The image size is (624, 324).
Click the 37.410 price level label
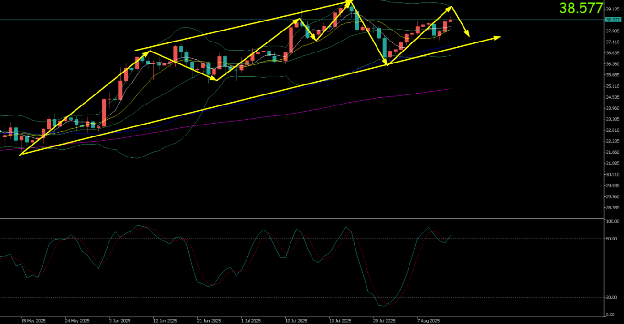[x=613, y=42]
